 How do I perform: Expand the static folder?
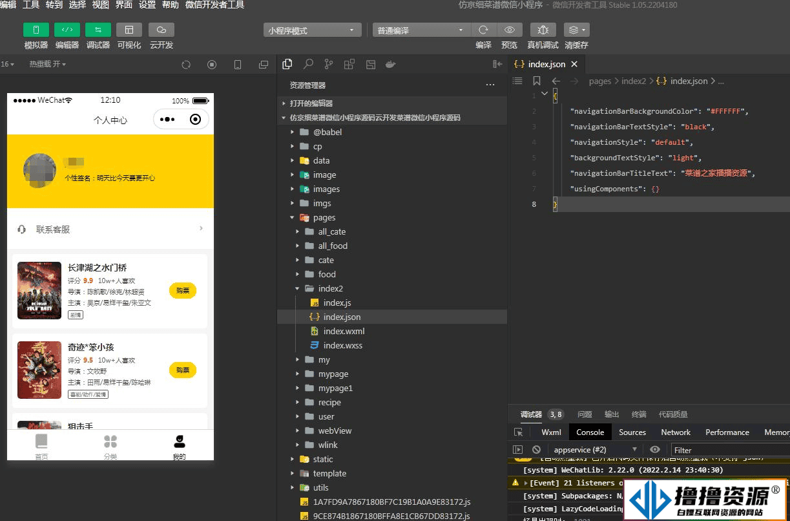392,459
